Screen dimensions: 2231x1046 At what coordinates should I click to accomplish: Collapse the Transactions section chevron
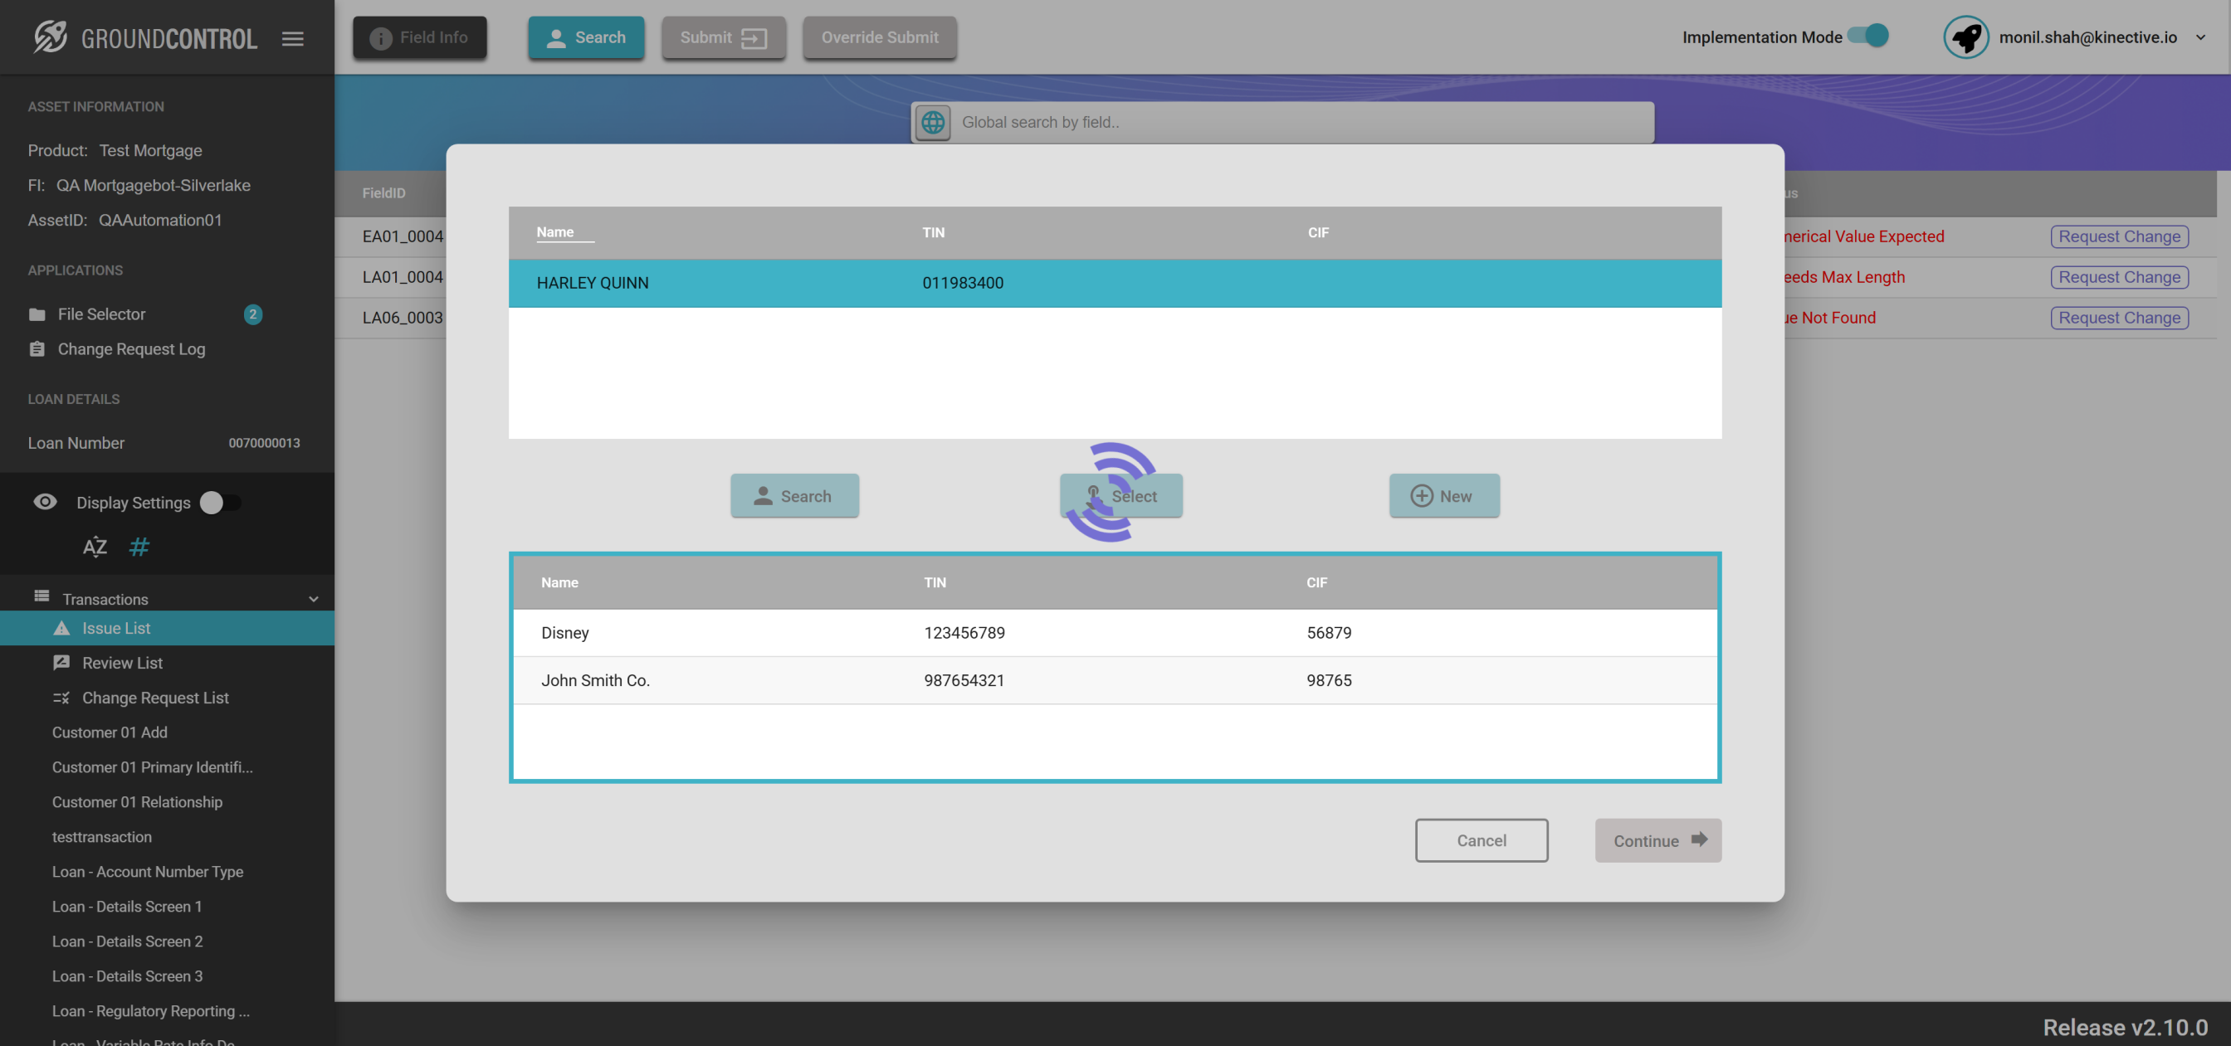(x=314, y=599)
